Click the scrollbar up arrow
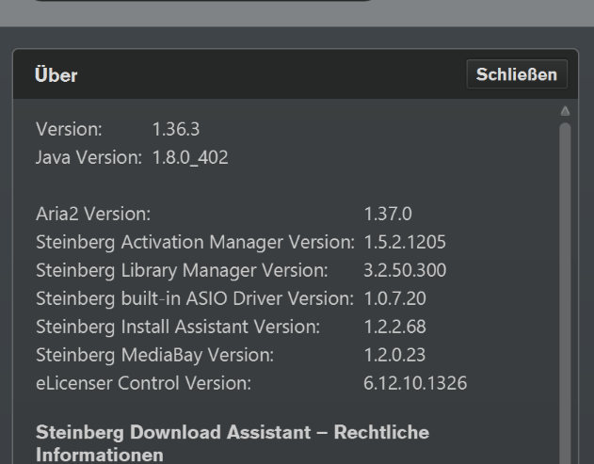The height and width of the screenshot is (464, 594). click(565, 111)
